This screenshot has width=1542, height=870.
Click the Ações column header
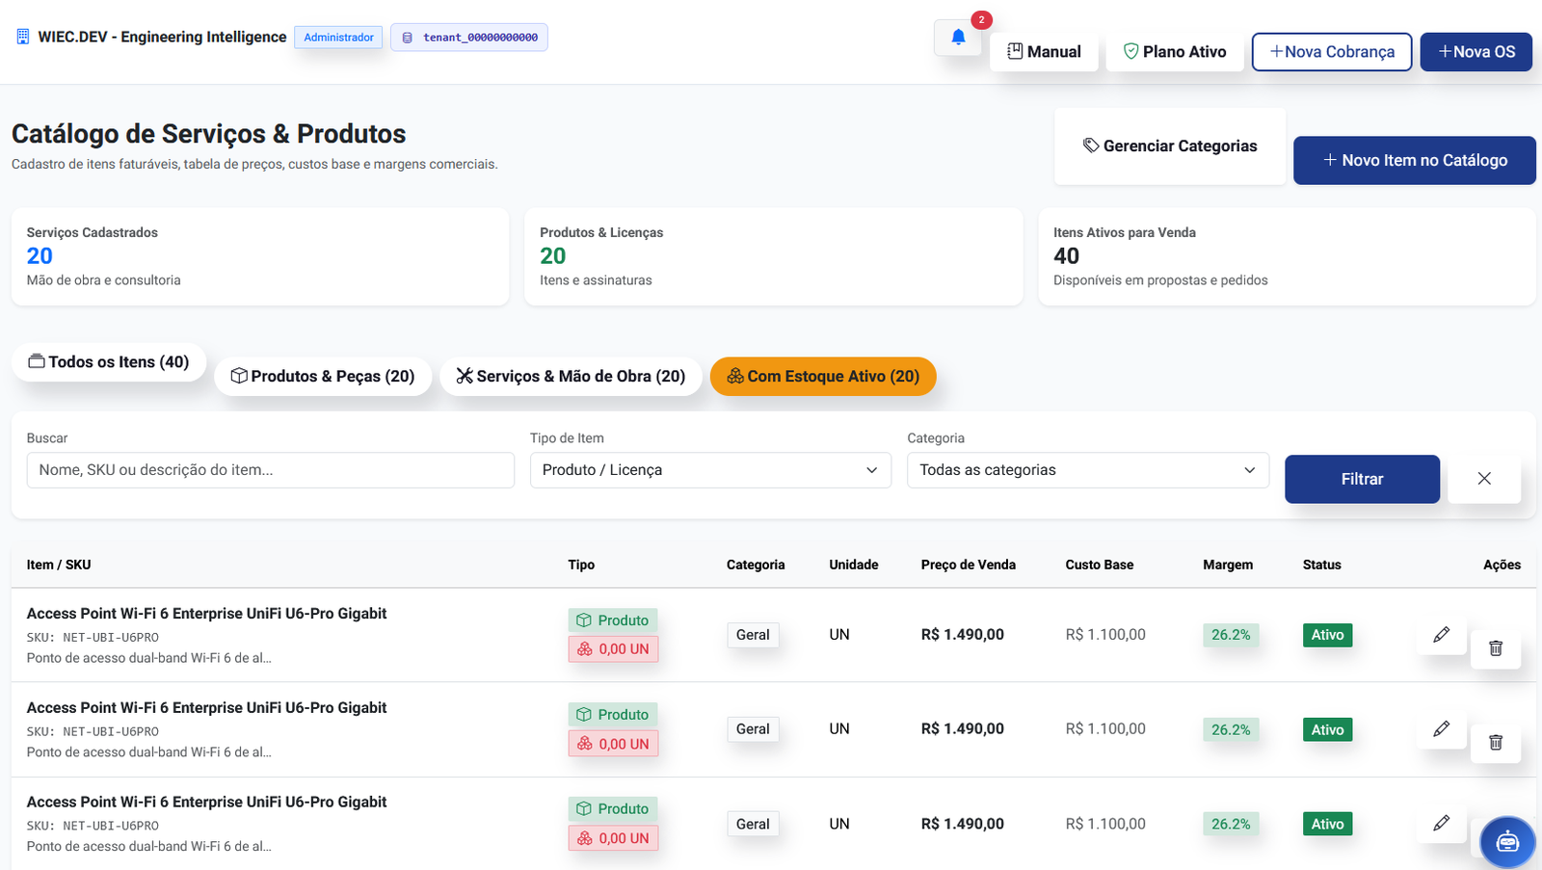pyautogui.click(x=1502, y=565)
